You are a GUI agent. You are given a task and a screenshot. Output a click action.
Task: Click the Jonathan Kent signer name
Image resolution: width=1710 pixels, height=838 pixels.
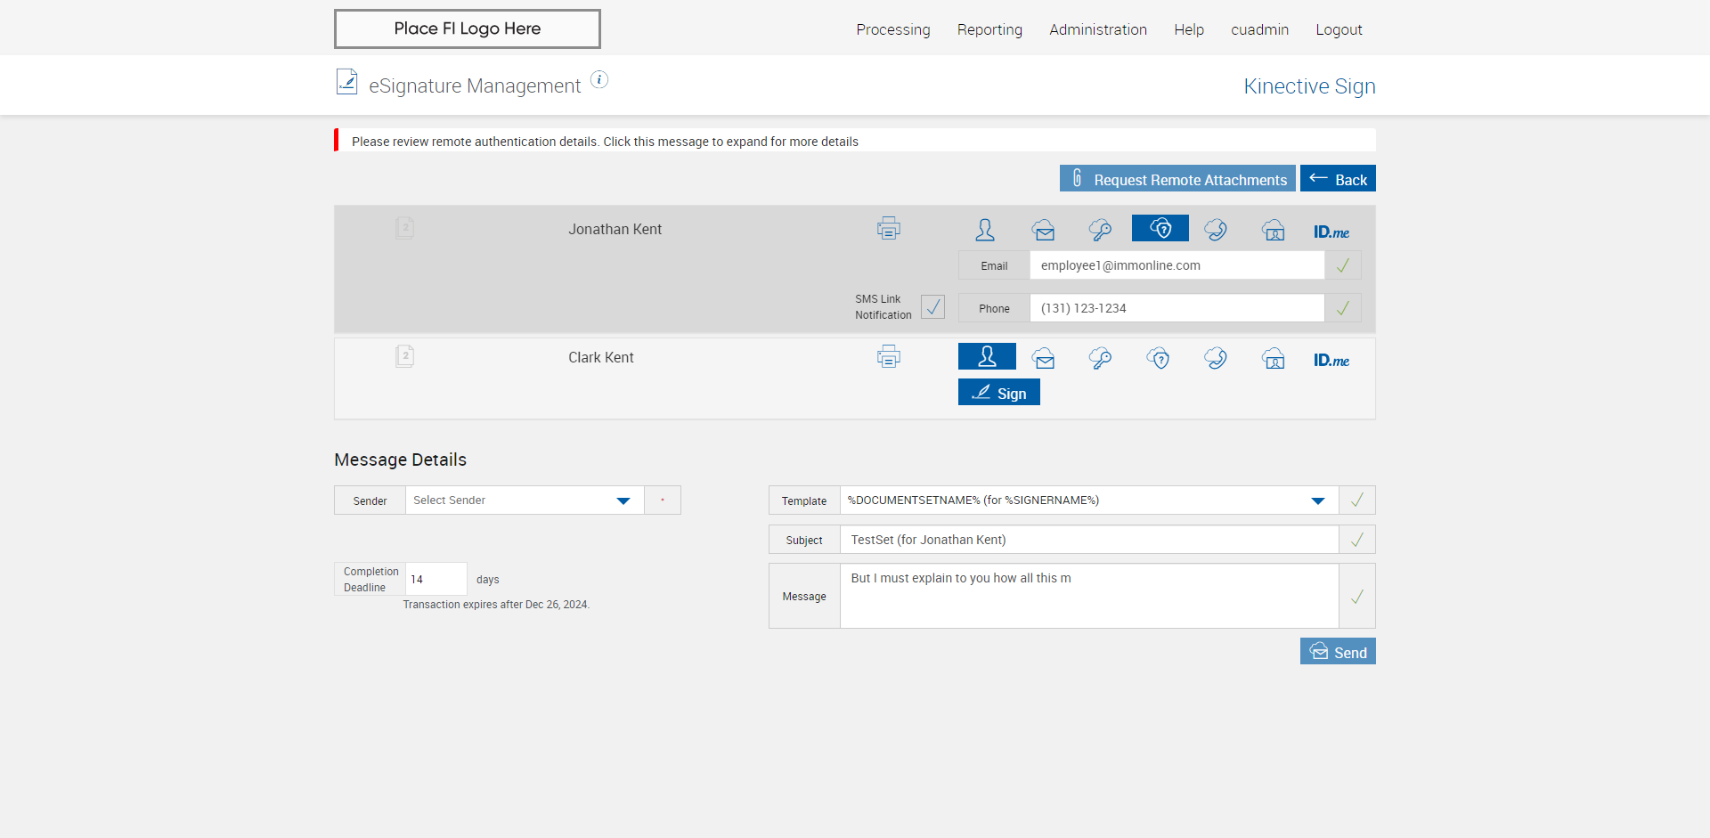[x=615, y=229]
